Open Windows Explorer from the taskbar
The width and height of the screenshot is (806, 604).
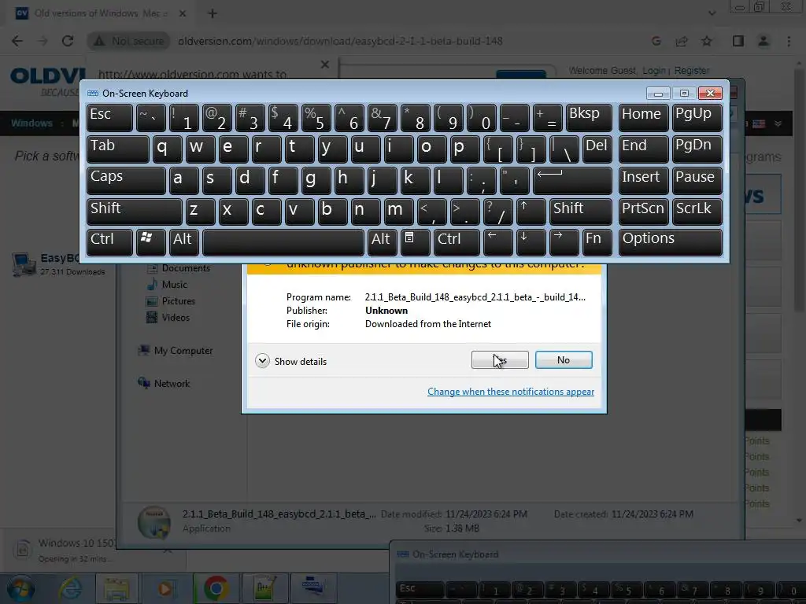point(117,588)
